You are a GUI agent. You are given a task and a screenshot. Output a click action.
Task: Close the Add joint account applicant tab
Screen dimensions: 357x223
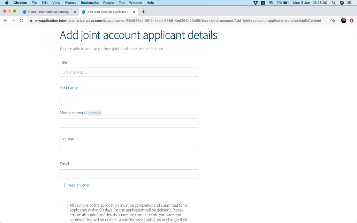pyautogui.click(x=134, y=12)
